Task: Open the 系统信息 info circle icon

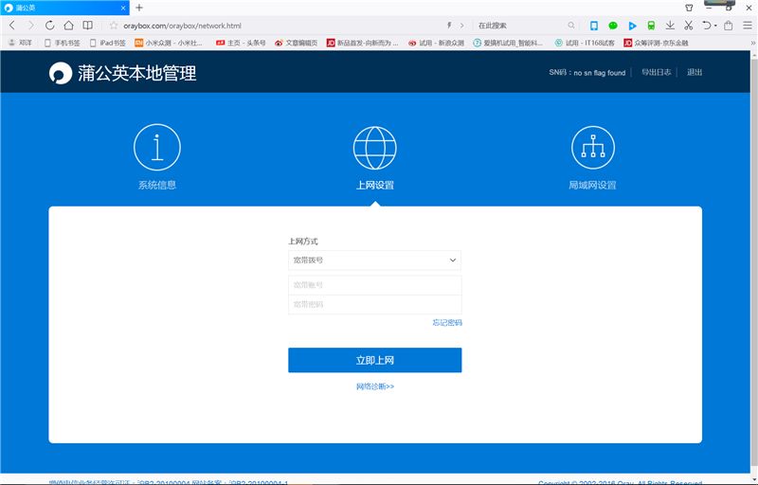Action: pos(157,148)
